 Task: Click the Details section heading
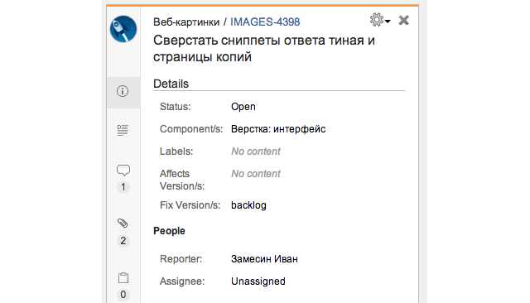(x=171, y=84)
